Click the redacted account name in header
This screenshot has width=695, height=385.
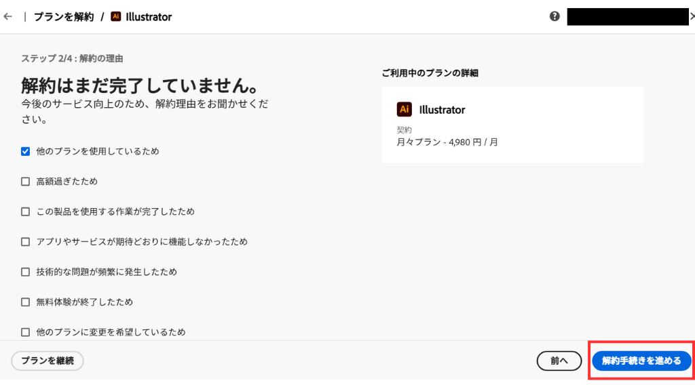point(628,17)
